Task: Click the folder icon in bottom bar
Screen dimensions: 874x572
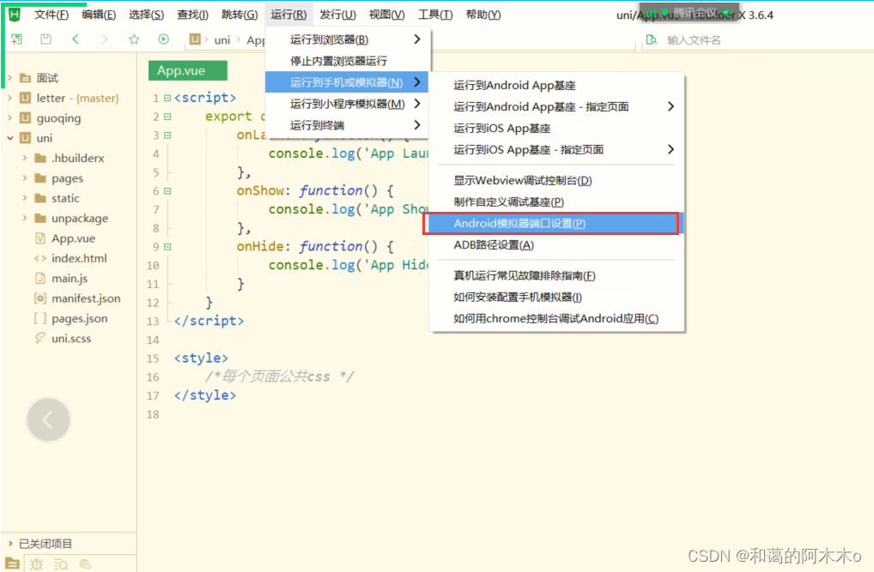Action: pos(12,563)
